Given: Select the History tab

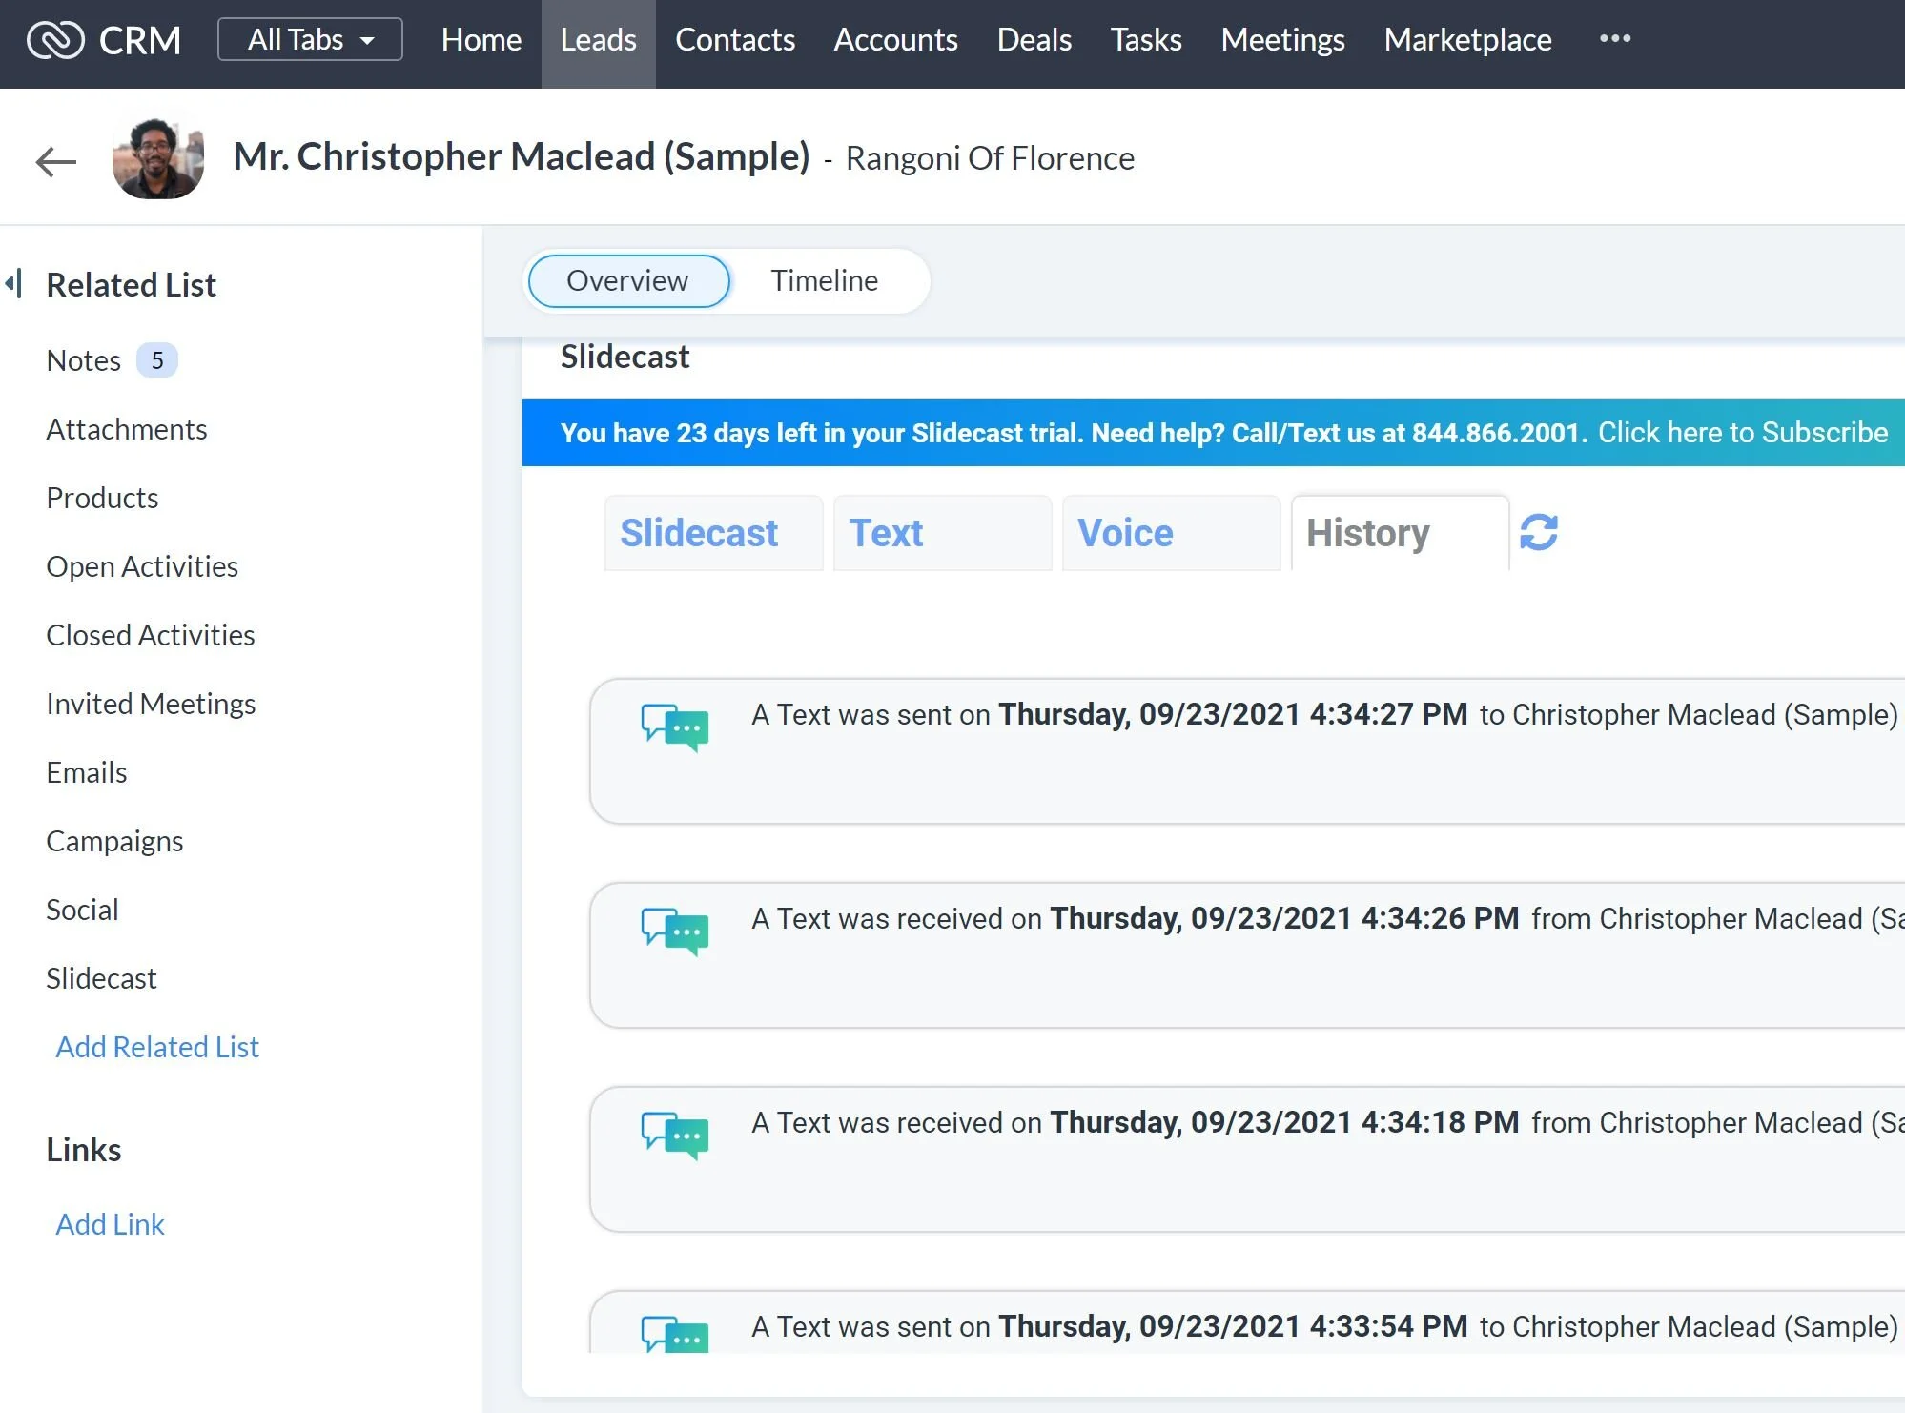Looking at the screenshot, I should coord(1400,533).
